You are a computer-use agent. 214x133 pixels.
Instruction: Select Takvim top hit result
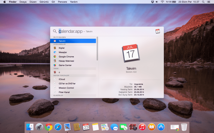pos(73,41)
